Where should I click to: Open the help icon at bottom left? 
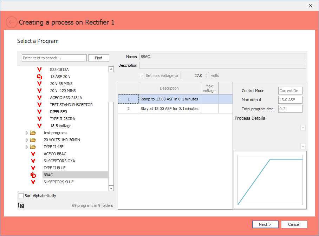click(21, 205)
